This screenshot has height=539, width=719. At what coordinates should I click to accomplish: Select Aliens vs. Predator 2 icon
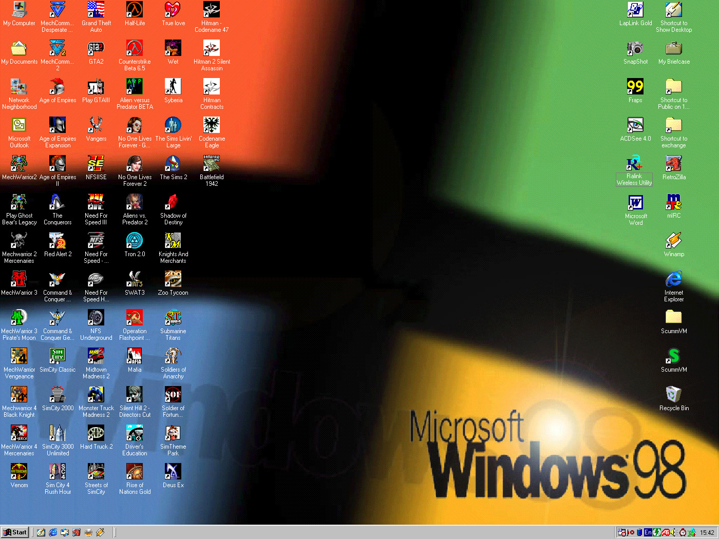[x=135, y=209]
